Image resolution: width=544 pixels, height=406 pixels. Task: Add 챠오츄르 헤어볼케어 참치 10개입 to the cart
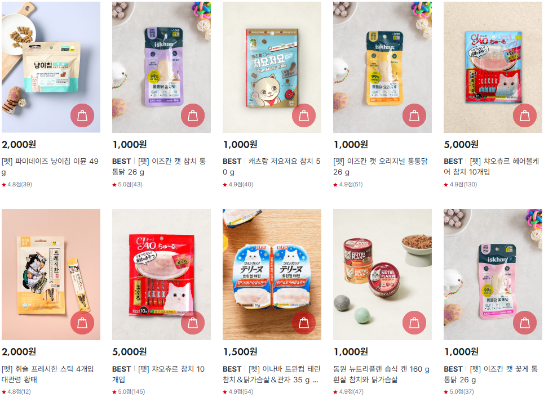(x=525, y=115)
